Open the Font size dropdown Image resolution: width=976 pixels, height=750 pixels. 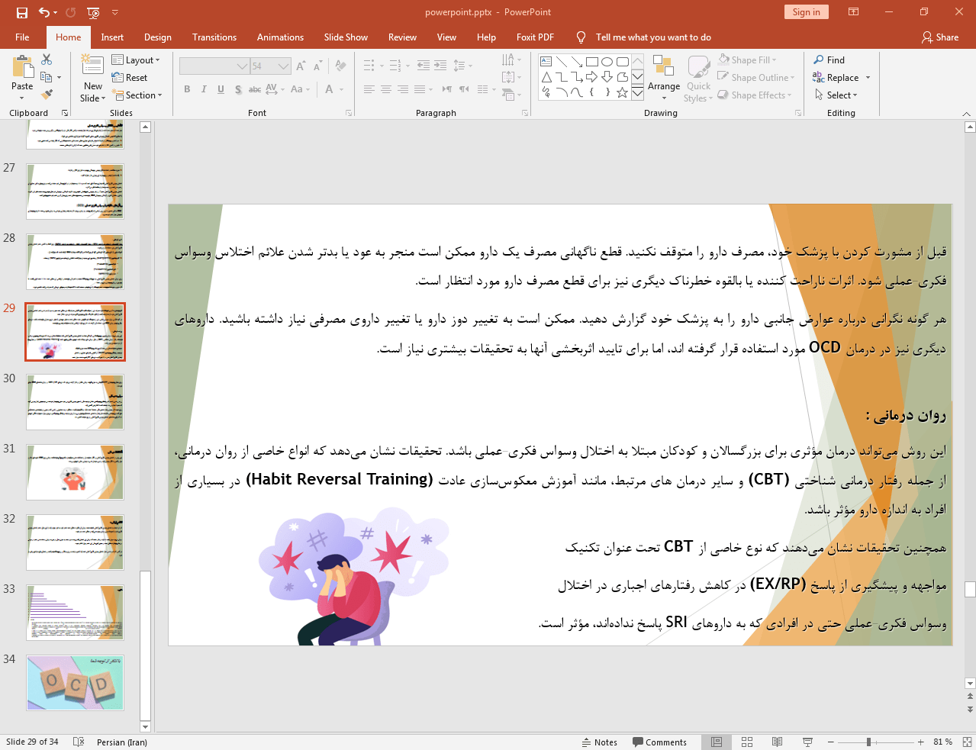[284, 66]
